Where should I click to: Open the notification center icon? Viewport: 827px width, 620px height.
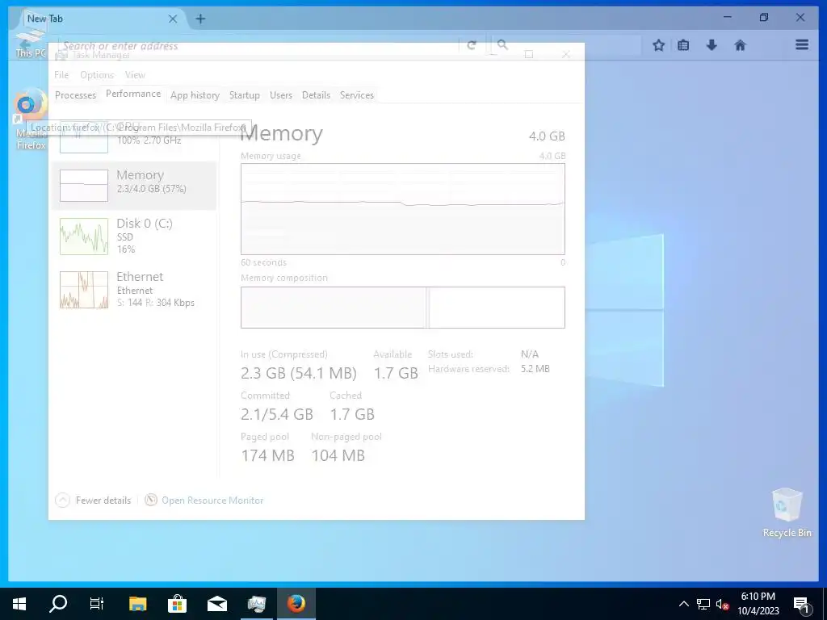(x=802, y=605)
